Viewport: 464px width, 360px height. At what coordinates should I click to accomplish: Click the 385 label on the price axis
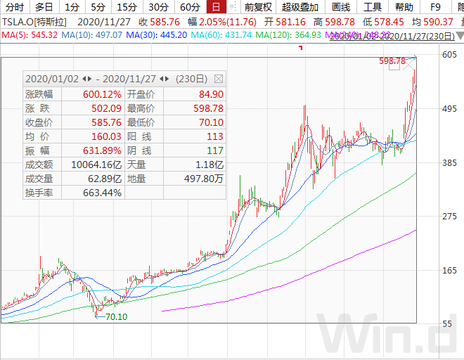449,163
